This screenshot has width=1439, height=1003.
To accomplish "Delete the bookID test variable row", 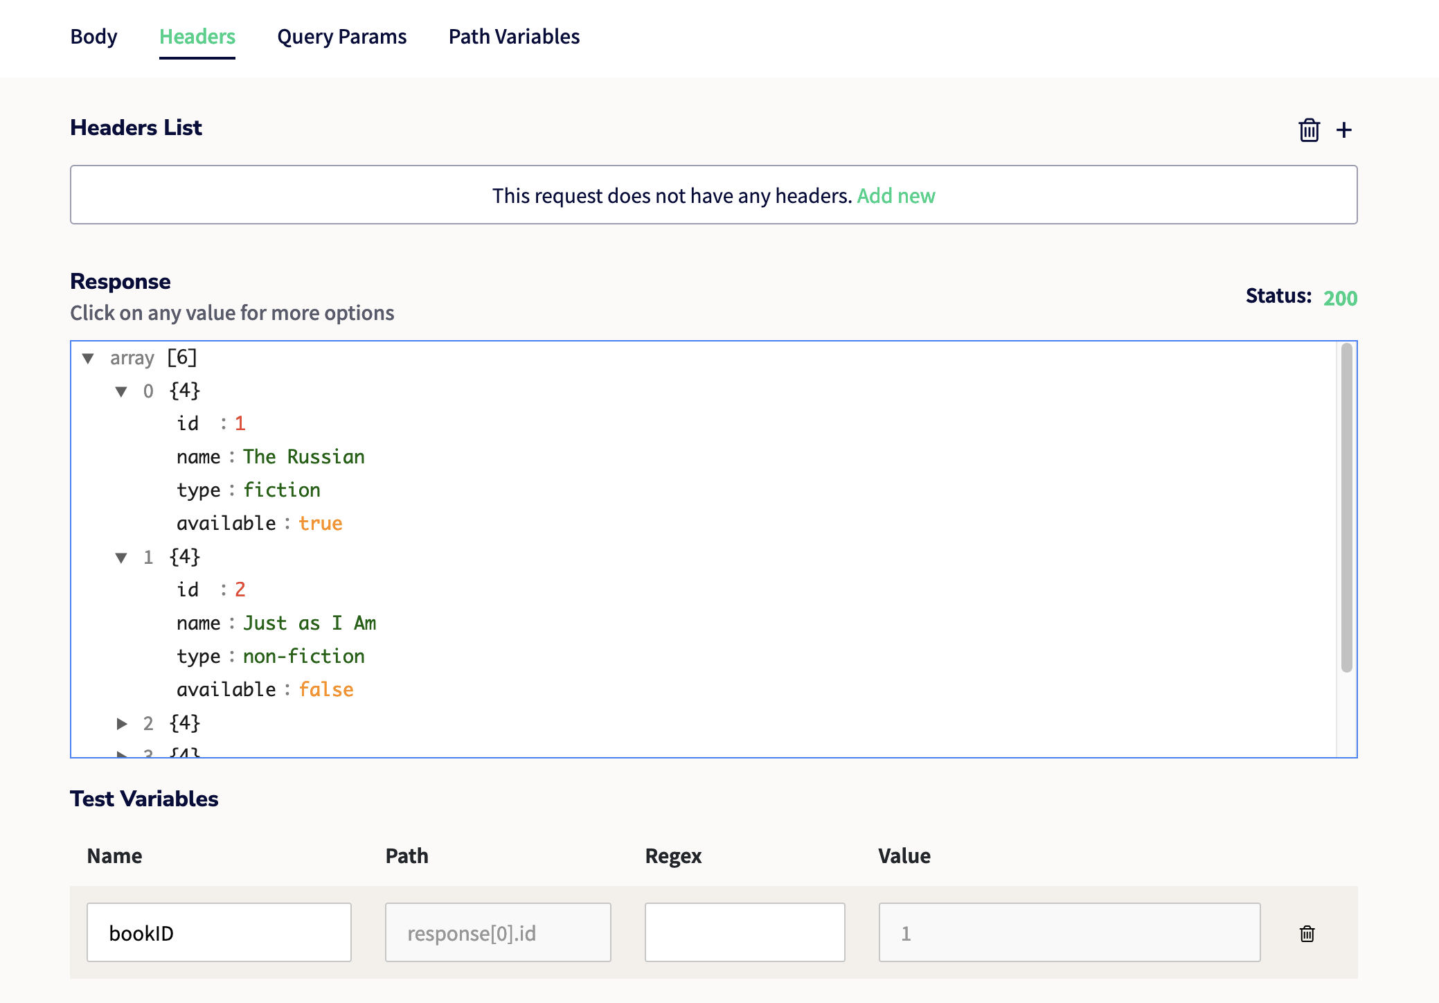I will coord(1307,933).
